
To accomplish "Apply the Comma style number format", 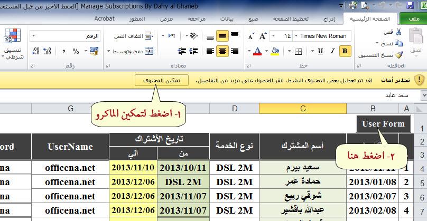I will pos(64,51).
